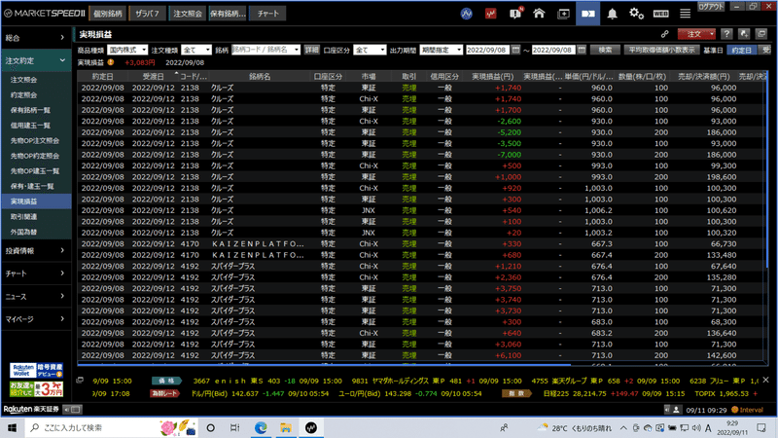Switch to the 個別銘柄 tab
Viewport: 778px width, 438px height.
[108, 14]
